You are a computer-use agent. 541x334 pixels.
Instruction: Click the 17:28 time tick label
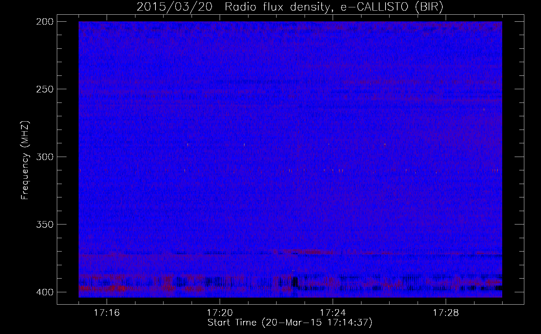446,313
